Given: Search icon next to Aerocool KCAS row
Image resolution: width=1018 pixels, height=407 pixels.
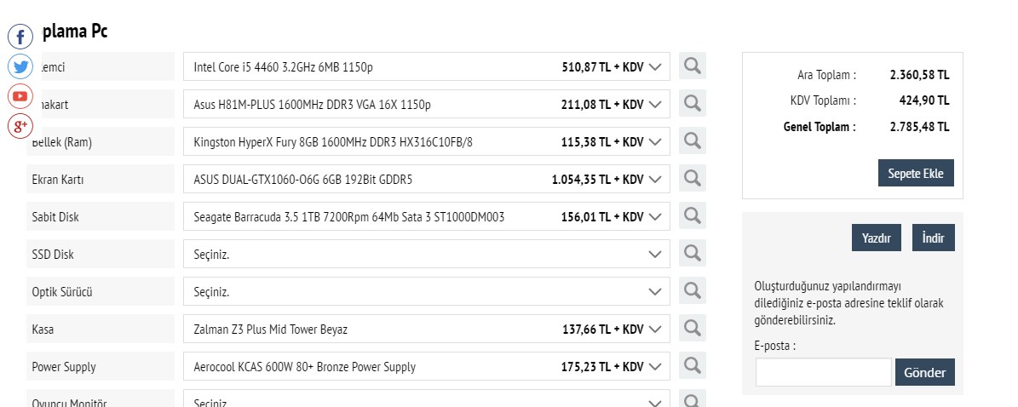Looking at the screenshot, I should point(692,366).
